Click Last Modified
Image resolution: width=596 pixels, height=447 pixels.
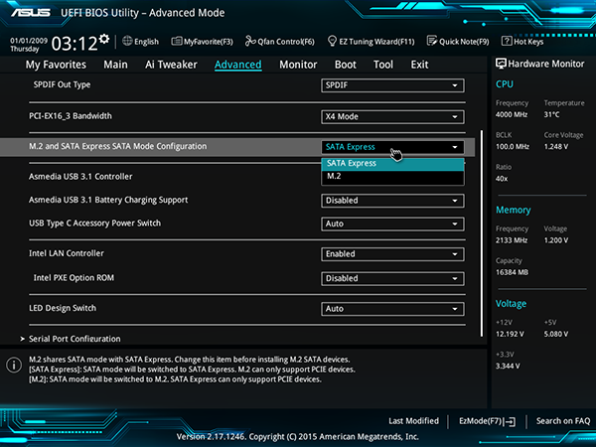pos(413,421)
